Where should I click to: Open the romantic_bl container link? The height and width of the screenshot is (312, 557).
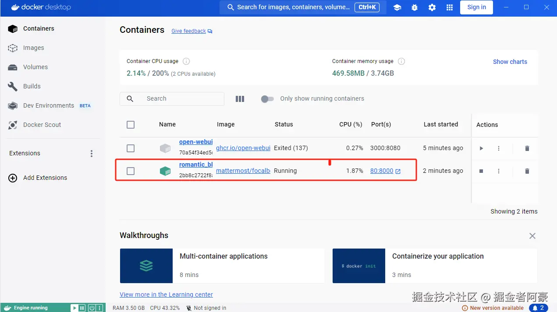(196, 165)
